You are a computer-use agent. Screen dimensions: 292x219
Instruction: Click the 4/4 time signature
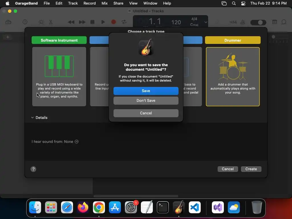pyautogui.click(x=194, y=19)
